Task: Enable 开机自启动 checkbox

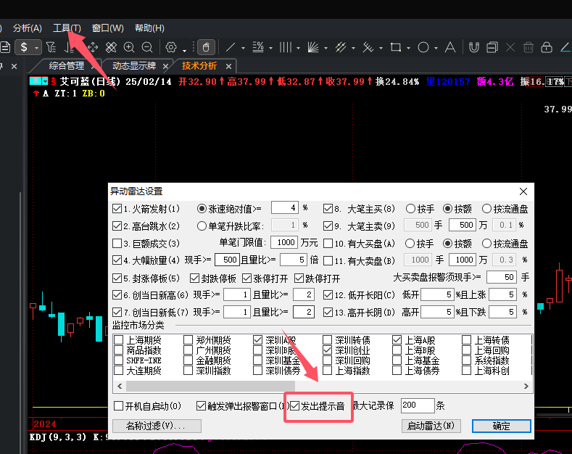Action: click(118, 406)
